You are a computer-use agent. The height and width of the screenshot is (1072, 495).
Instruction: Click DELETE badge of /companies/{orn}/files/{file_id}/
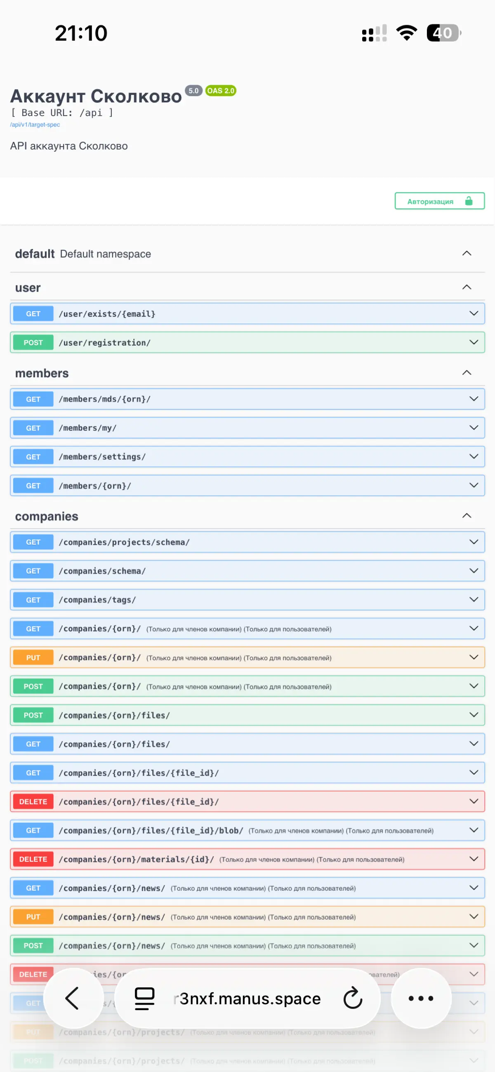[x=33, y=802]
